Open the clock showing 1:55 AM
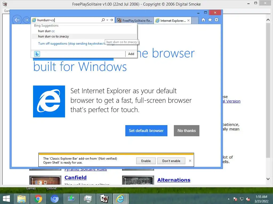The width and height of the screenshot is (273, 204). (261, 199)
